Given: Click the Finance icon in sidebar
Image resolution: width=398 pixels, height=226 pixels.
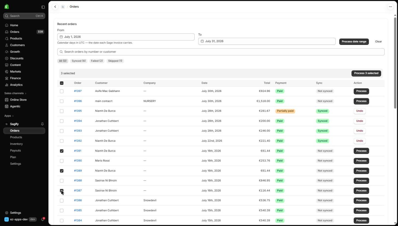Looking at the screenshot, I should [7, 78].
